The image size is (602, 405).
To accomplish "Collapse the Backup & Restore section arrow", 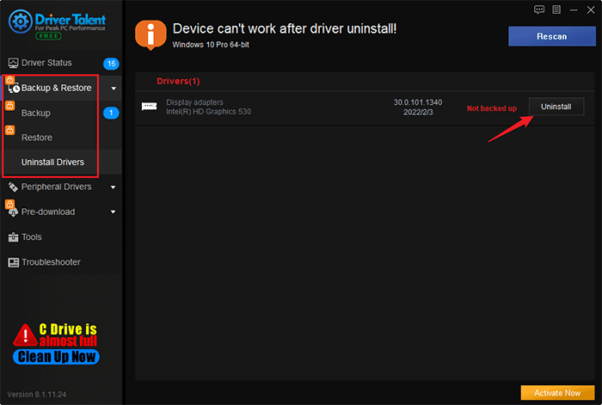I will [x=114, y=89].
